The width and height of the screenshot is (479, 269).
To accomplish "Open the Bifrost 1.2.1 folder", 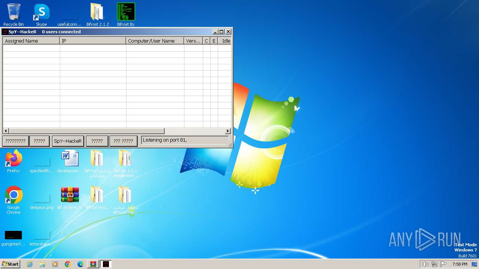I will [x=126, y=164].
